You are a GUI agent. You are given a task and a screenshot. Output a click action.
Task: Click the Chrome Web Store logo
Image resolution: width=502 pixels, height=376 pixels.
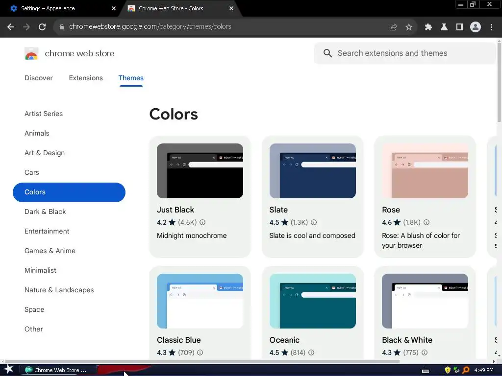pos(31,54)
